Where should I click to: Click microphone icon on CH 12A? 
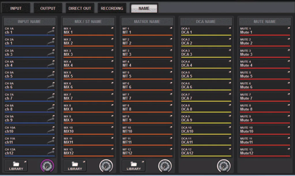point(51,153)
